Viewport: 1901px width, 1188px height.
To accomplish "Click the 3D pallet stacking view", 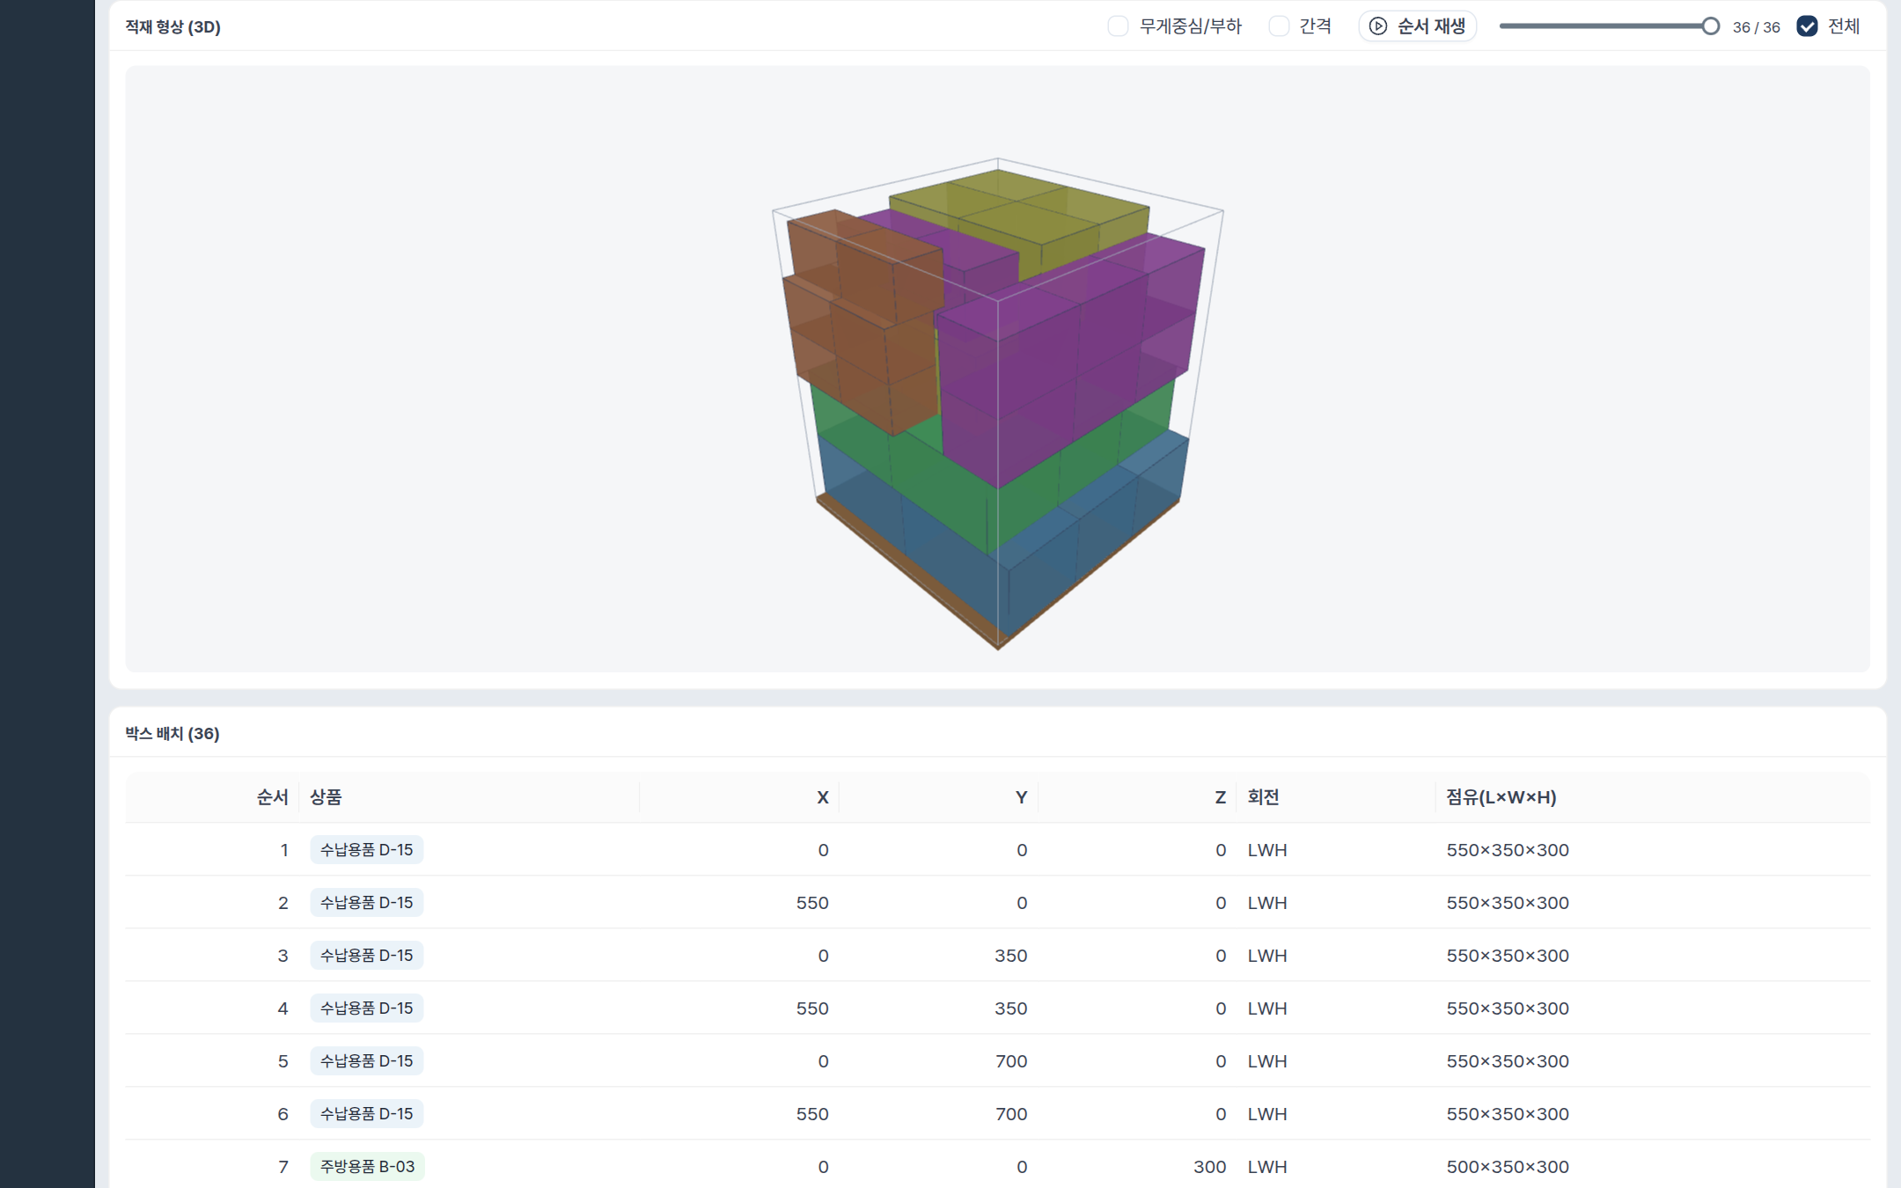I will tap(997, 369).
